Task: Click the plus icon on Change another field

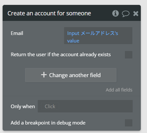Action: point(44,75)
